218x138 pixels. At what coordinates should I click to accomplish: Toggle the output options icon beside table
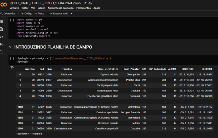click(x=12, y=68)
